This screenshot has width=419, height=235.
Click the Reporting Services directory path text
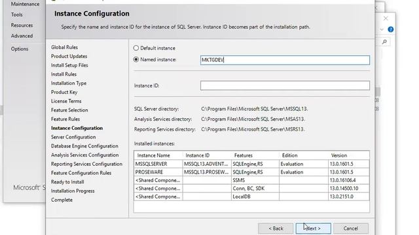253,129
